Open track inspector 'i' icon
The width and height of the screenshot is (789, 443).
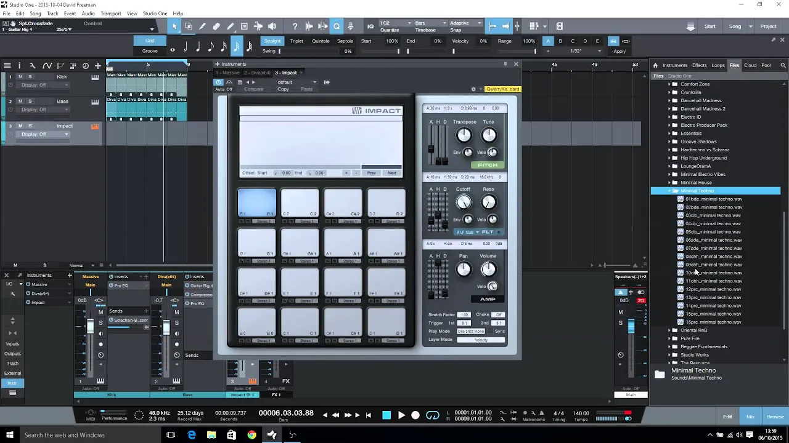tap(19, 65)
